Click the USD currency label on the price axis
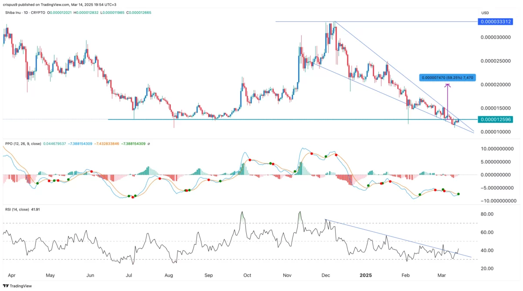This screenshot has height=291, width=523. [485, 13]
